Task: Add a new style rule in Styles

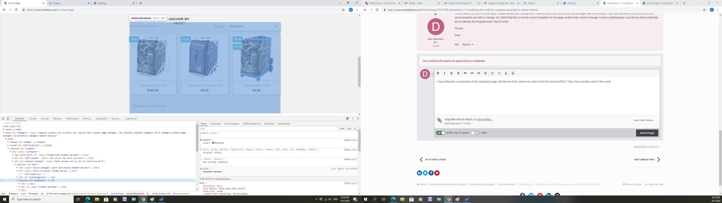Action: click(355, 129)
